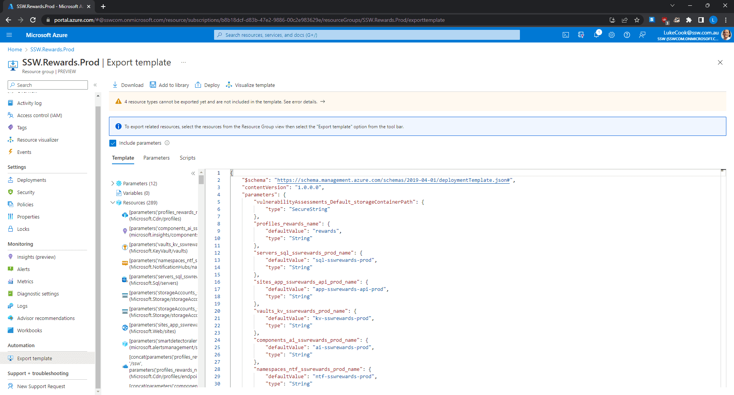Switch to the Parameters tab

point(156,158)
